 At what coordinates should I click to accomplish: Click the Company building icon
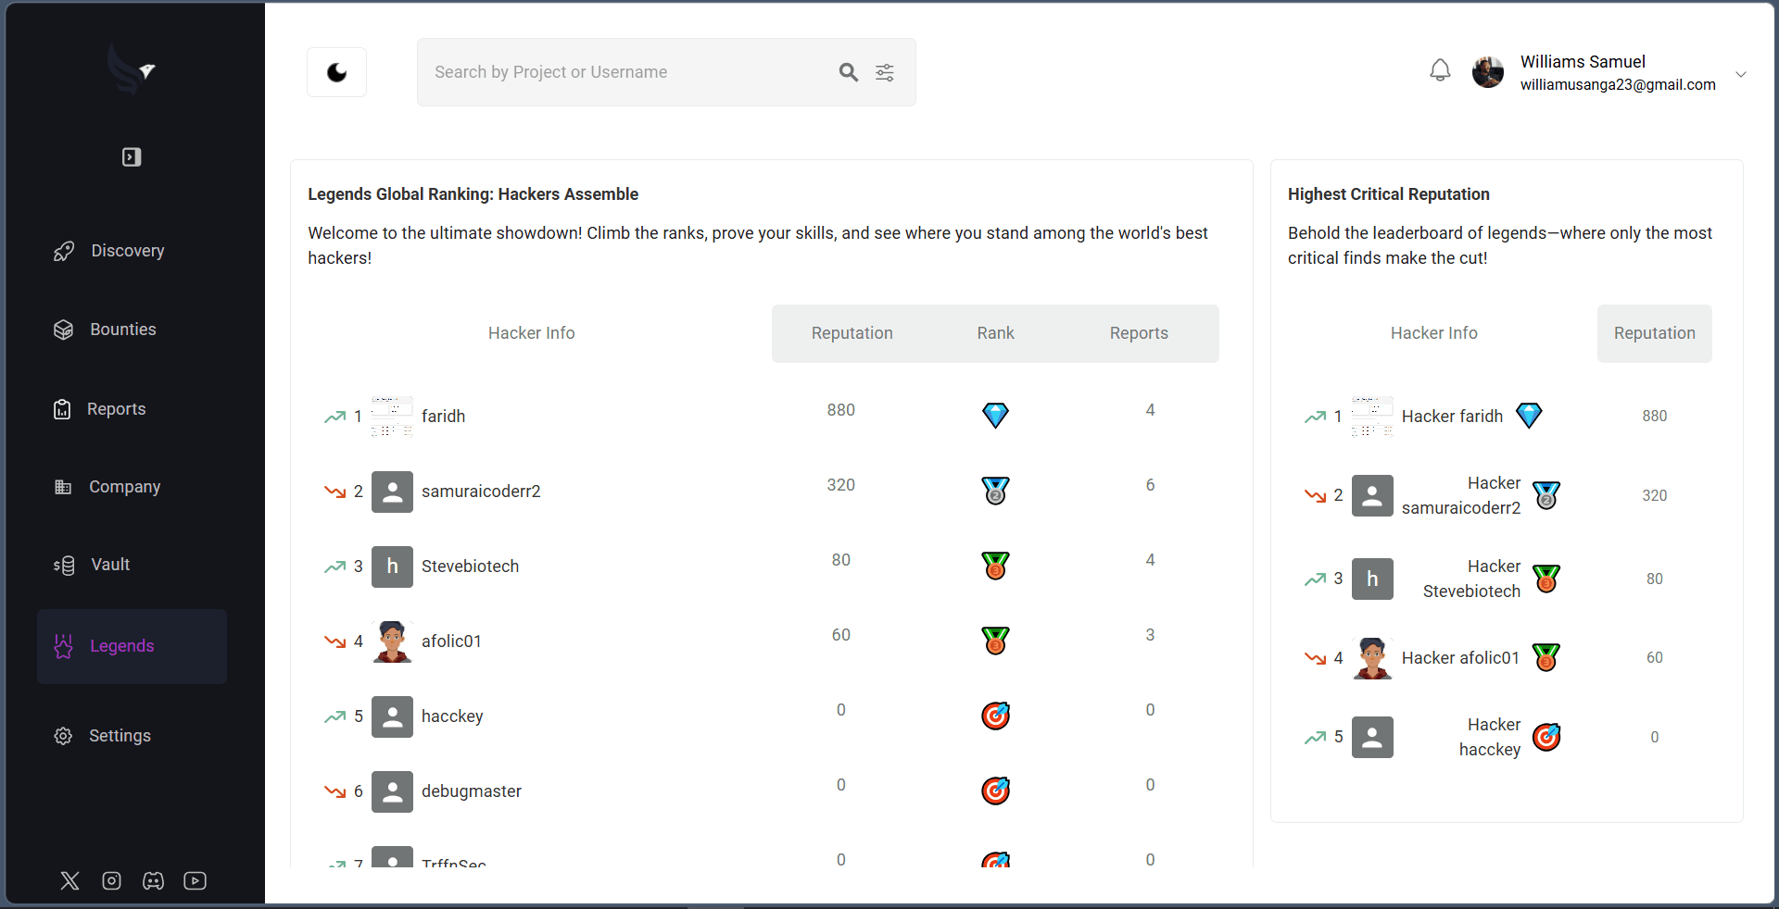click(63, 487)
